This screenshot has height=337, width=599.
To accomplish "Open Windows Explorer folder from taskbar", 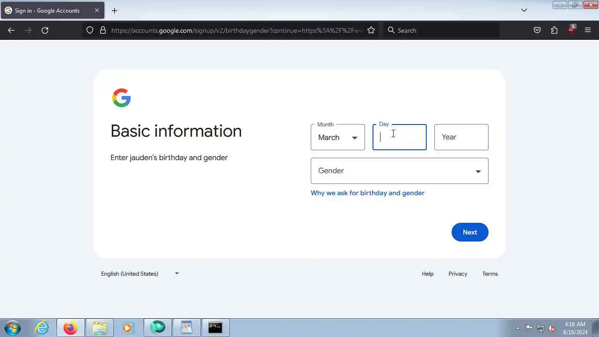I will pyautogui.click(x=100, y=328).
